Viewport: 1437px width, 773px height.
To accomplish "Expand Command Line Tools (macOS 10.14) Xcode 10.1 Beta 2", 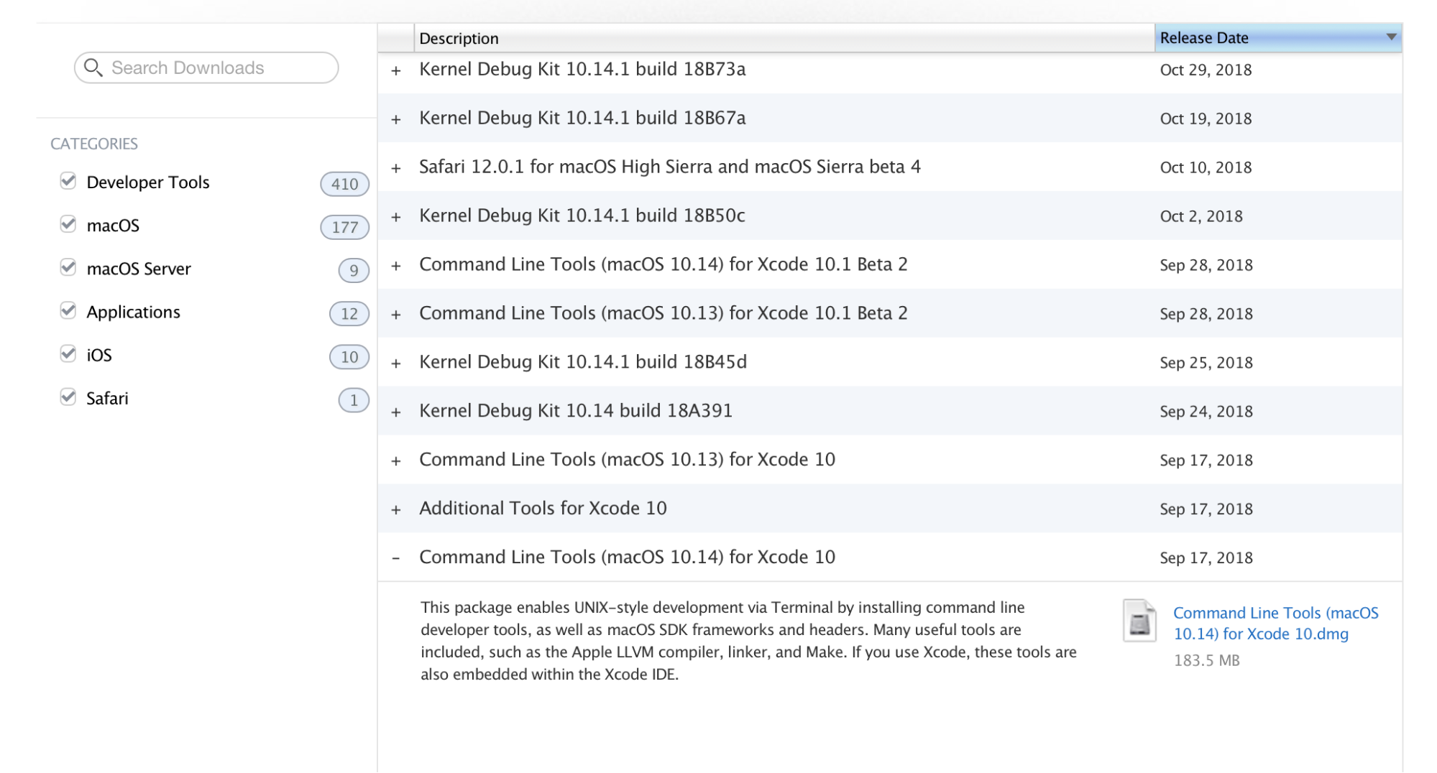I will point(396,266).
